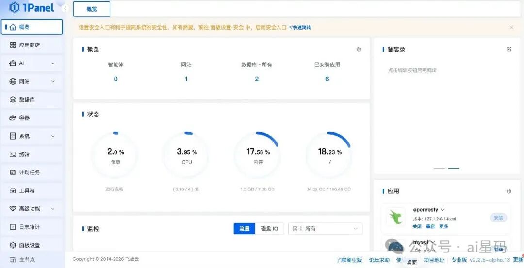Screen dimensions: 524x268
Task: Click the CPU 3.95 % gauge
Action: [186, 155]
